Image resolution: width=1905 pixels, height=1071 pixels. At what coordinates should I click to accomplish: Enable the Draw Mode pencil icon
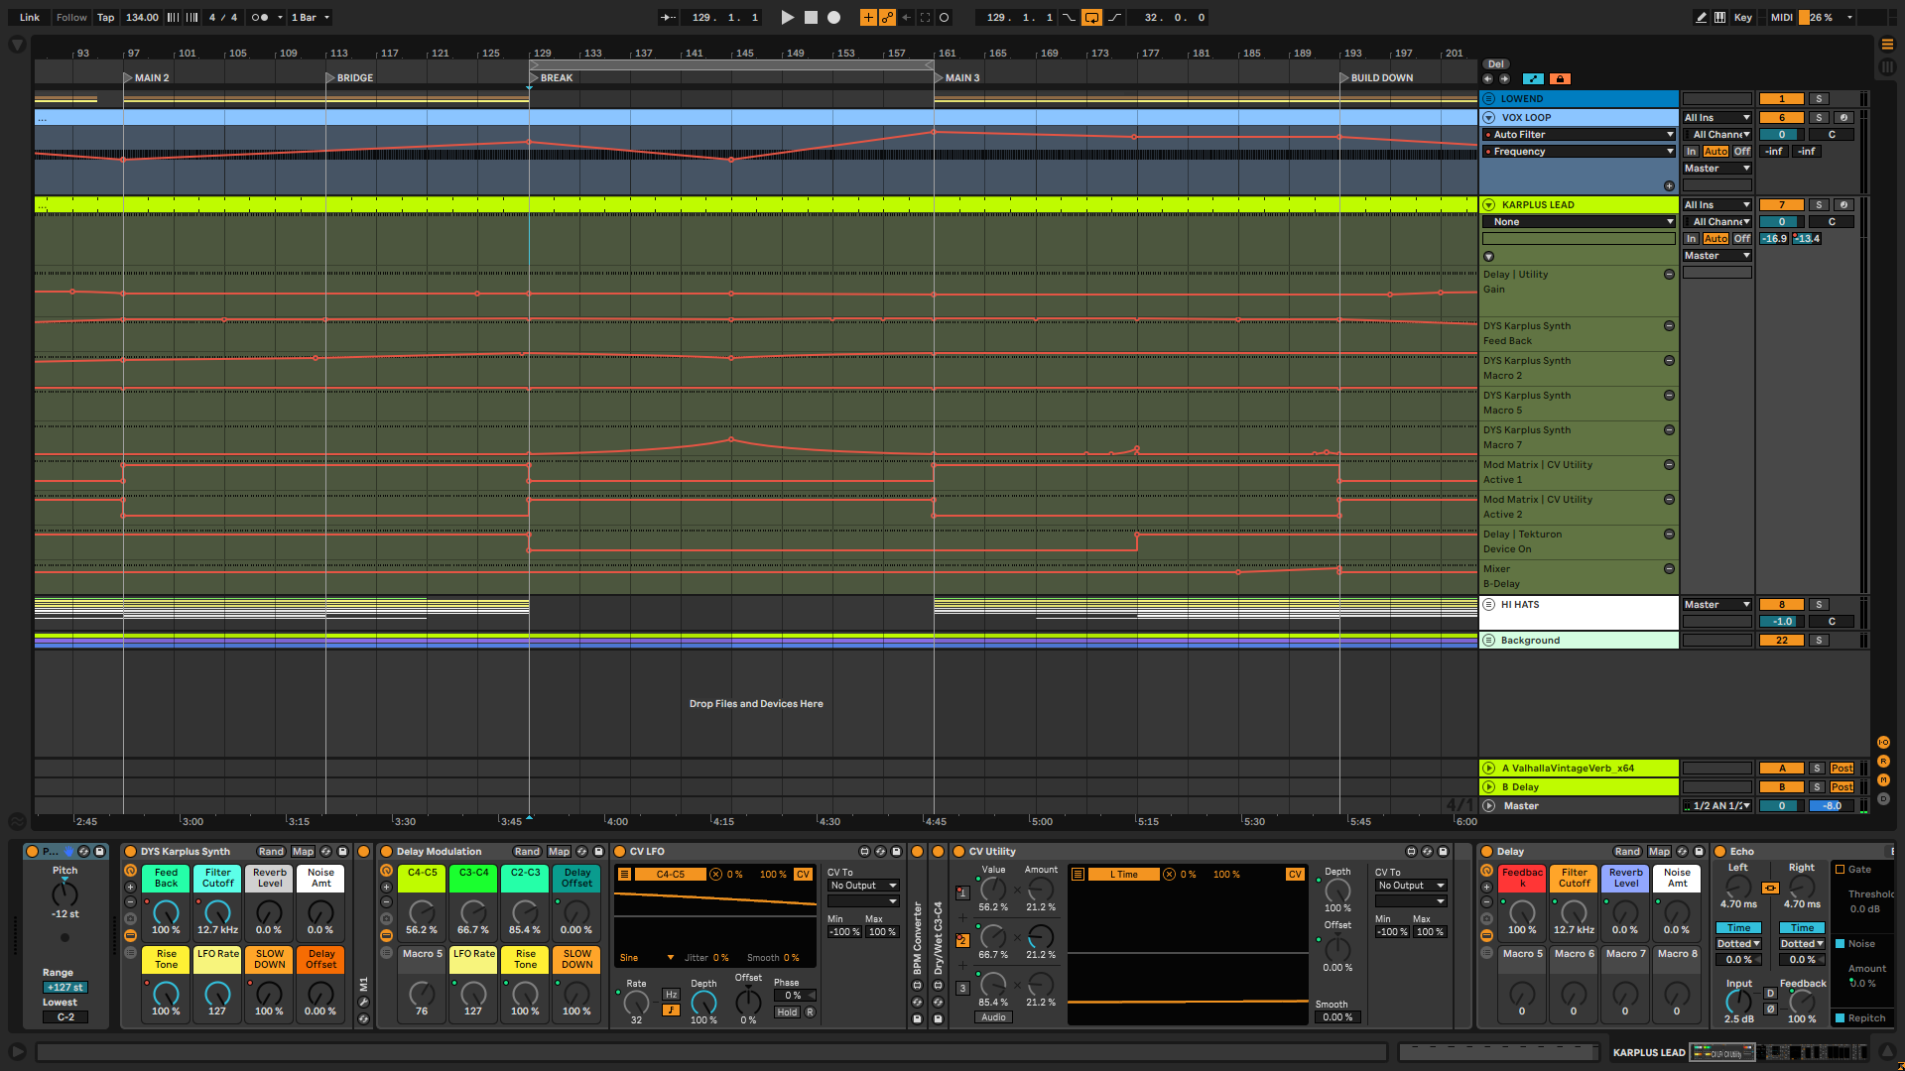(1702, 17)
